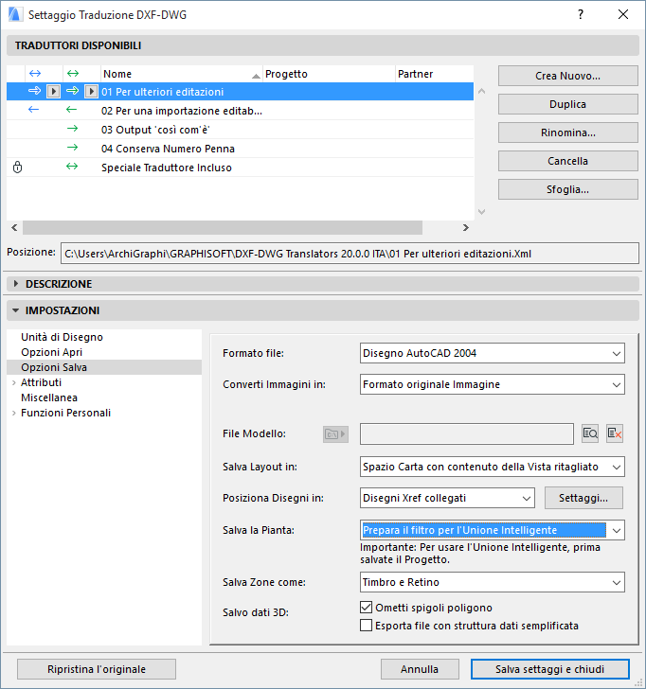Click the Rinomina button
The height and width of the screenshot is (689, 646).
tap(567, 132)
